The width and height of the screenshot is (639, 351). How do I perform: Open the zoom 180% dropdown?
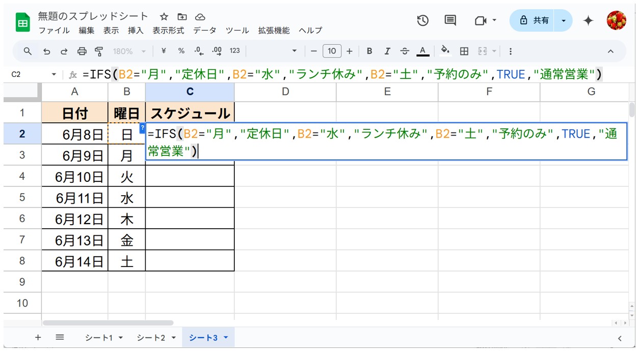coord(129,51)
